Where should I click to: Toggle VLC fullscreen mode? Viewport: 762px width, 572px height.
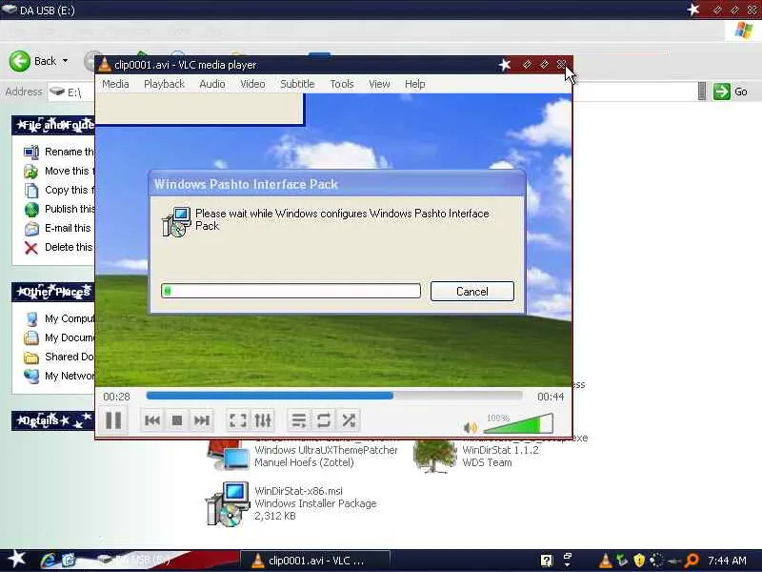coord(237,420)
